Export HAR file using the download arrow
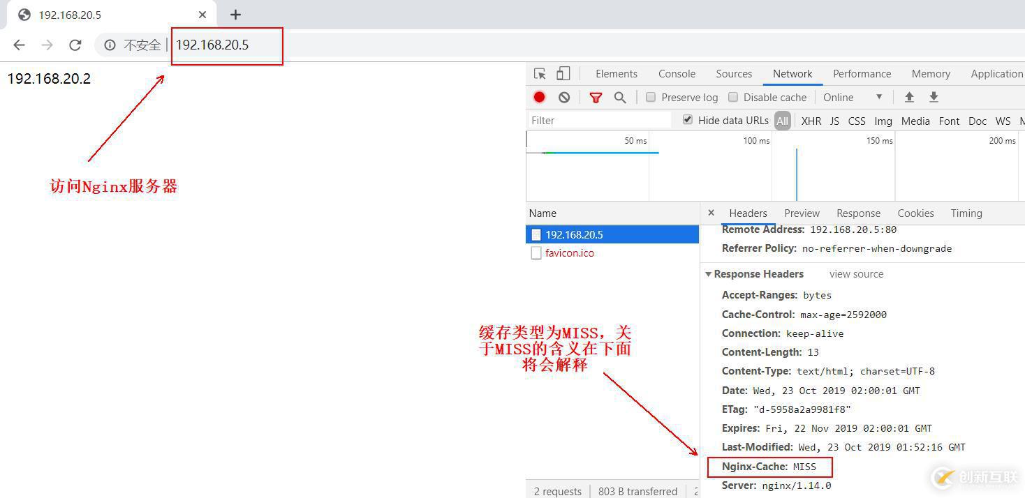The height and width of the screenshot is (498, 1025). [934, 97]
